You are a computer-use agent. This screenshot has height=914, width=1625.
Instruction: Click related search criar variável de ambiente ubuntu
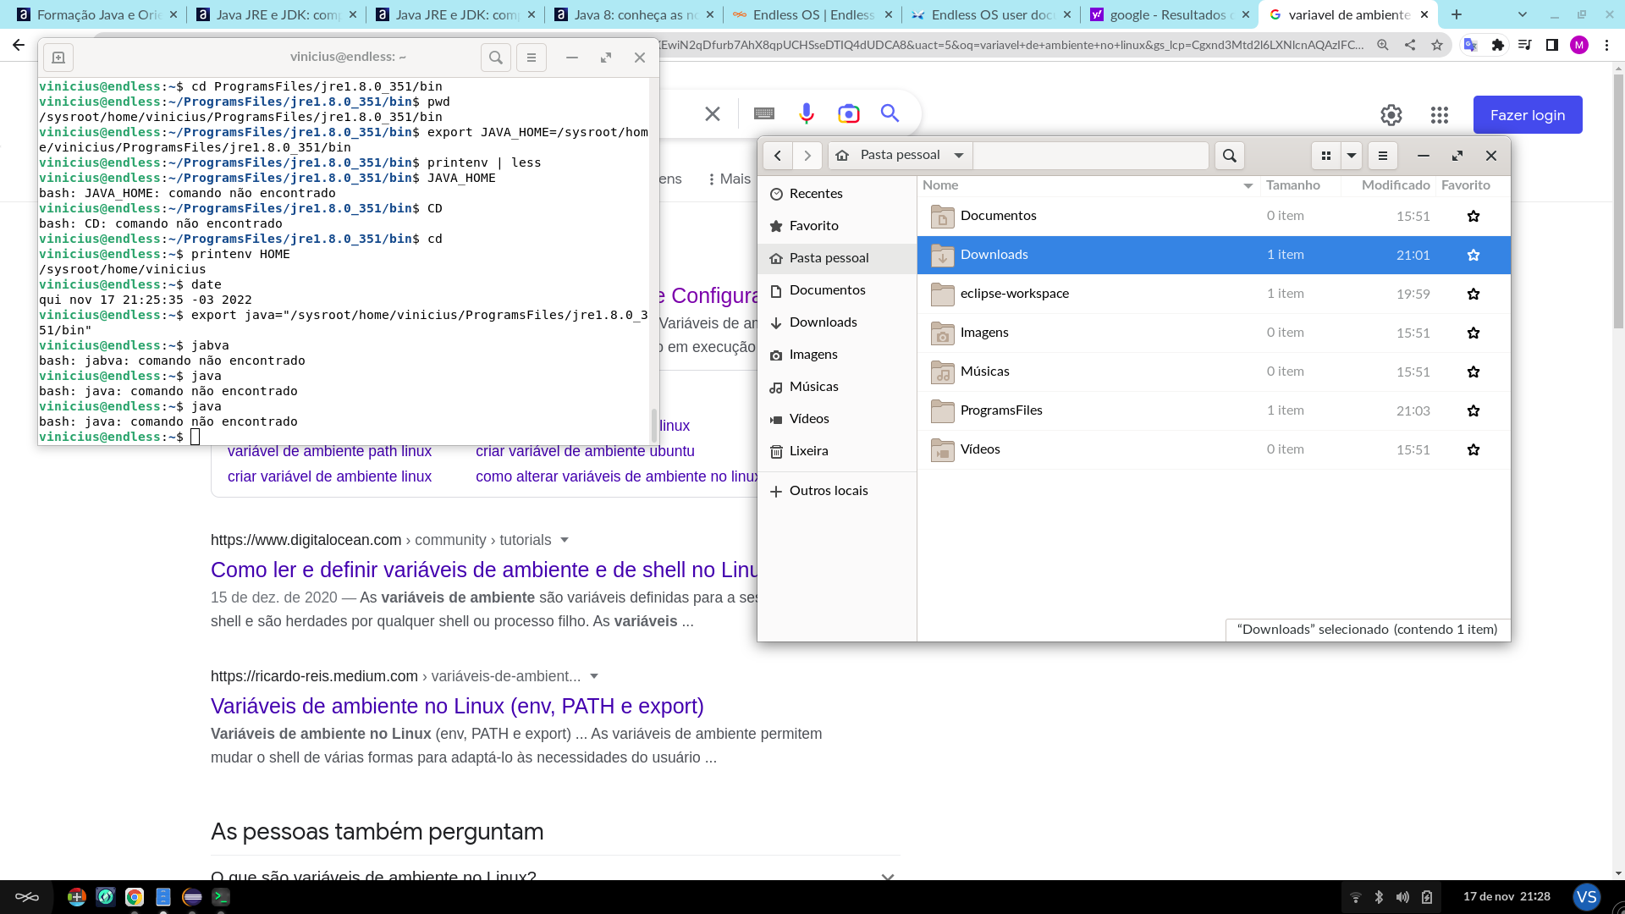[x=585, y=452]
